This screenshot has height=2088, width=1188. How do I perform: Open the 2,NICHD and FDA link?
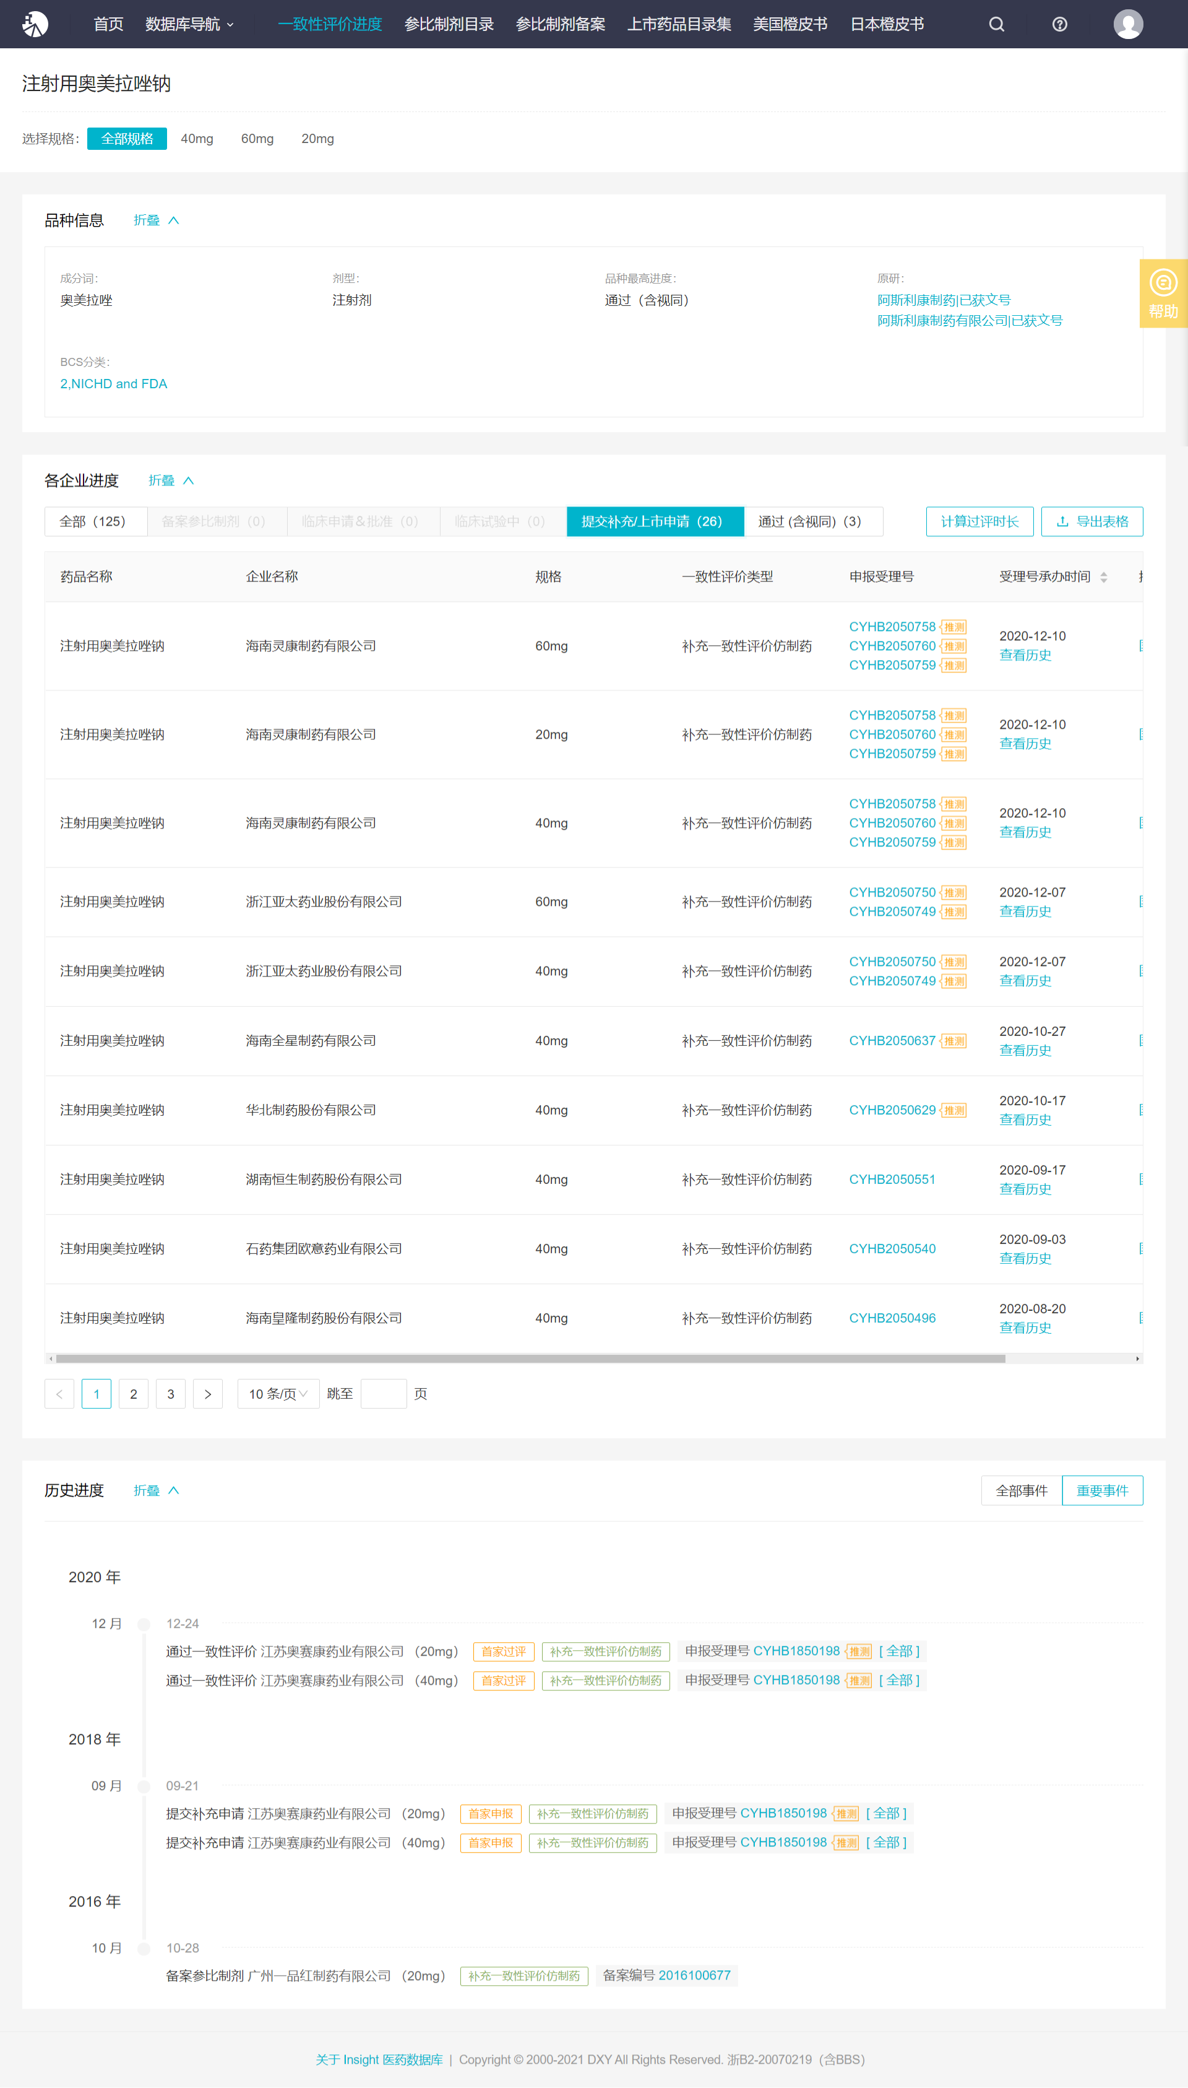(113, 384)
